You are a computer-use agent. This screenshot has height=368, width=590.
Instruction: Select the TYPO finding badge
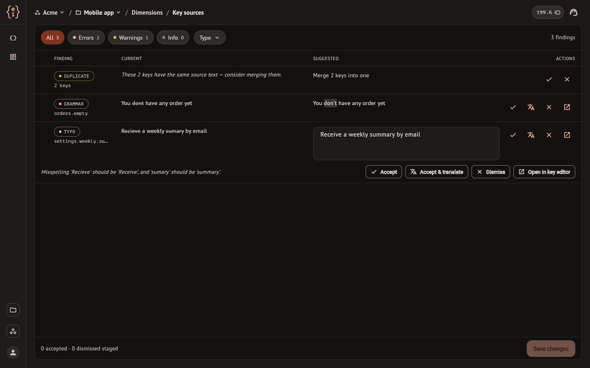pyautogui.click(x=67, y=132)
